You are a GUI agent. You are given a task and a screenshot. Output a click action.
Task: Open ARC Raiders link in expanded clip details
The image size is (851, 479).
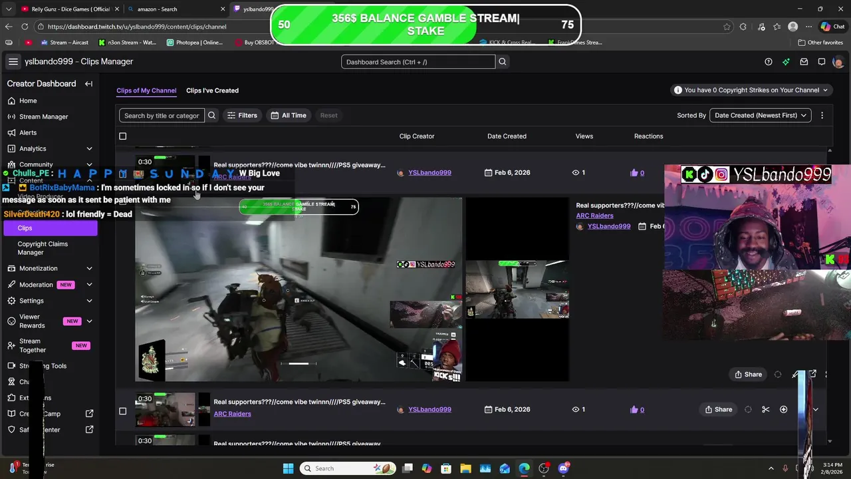click(594, 216)
